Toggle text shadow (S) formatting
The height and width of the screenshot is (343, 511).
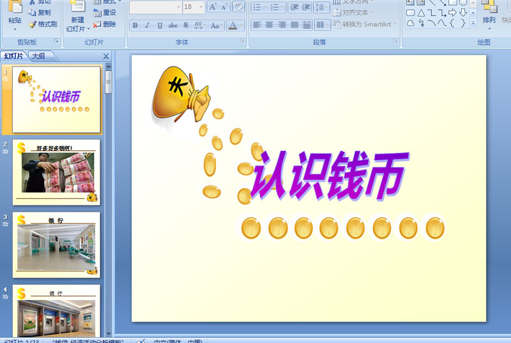[x=185, y=25]
